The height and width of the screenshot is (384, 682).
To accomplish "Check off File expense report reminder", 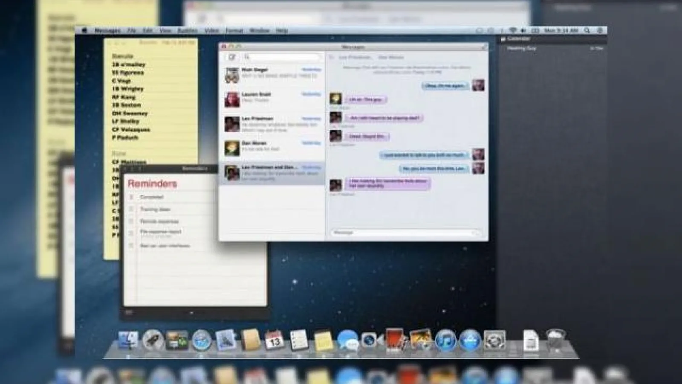I will 131,233.
